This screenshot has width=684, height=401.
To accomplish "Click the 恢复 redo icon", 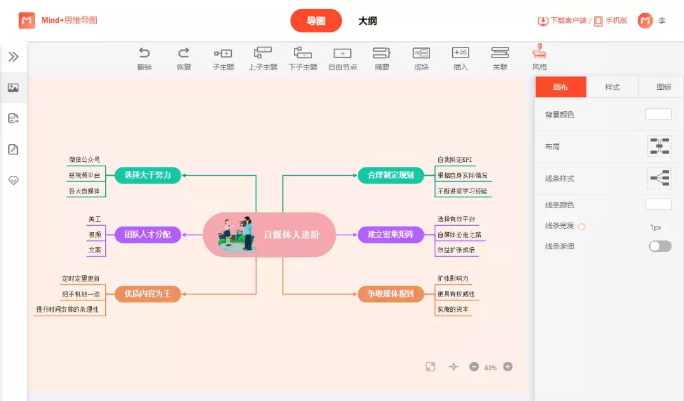I will click(x=184, y=54).
